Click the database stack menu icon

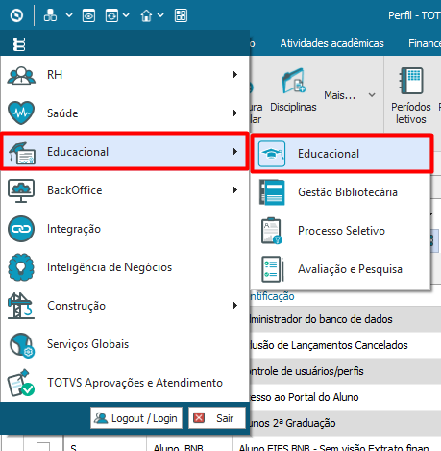click(19, 44)
